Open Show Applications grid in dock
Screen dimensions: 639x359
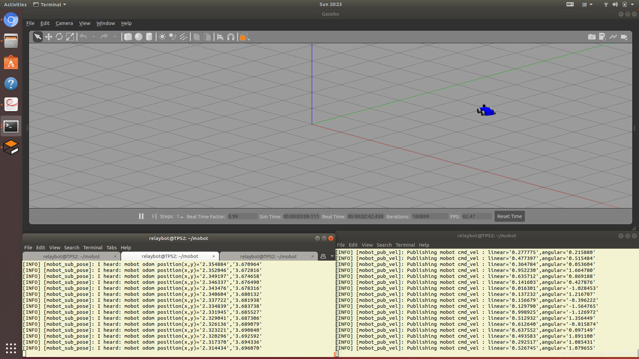11,348
